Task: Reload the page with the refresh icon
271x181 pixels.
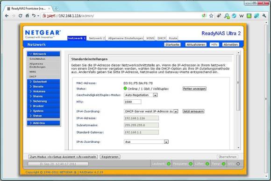Action: [x=20, y=16]
